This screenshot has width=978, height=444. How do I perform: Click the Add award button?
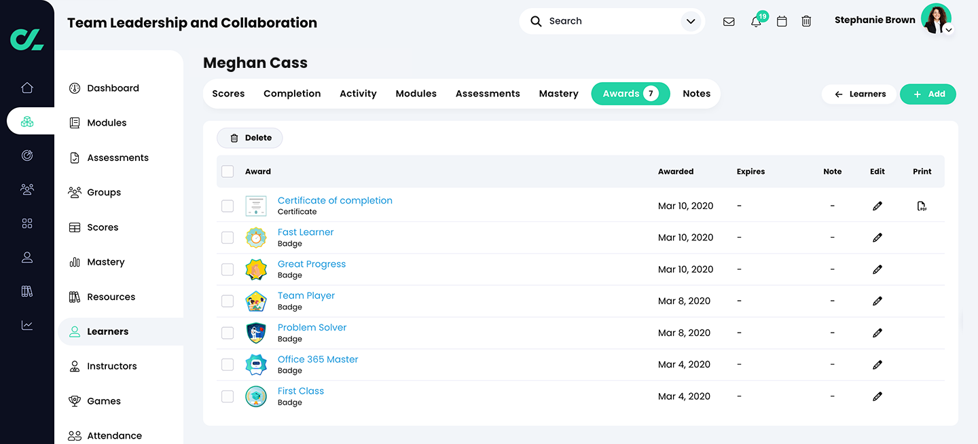[x=928, y=94]
